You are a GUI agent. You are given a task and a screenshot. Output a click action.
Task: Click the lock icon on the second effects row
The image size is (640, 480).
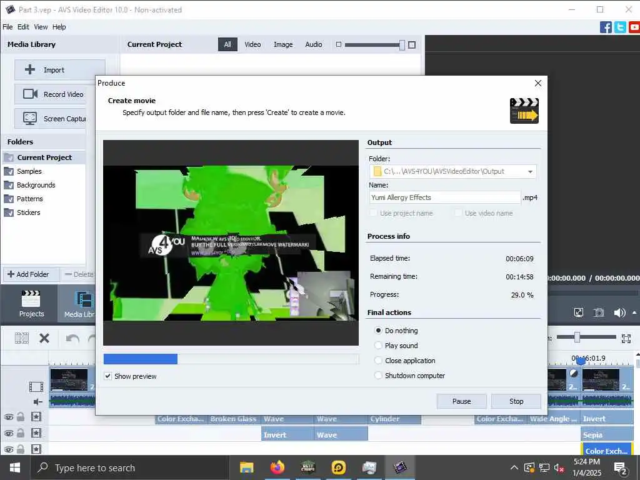click(21, 433)
